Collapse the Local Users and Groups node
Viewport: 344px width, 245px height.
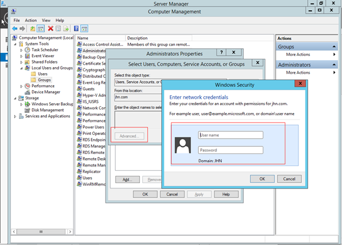click(x=21, y=68)
